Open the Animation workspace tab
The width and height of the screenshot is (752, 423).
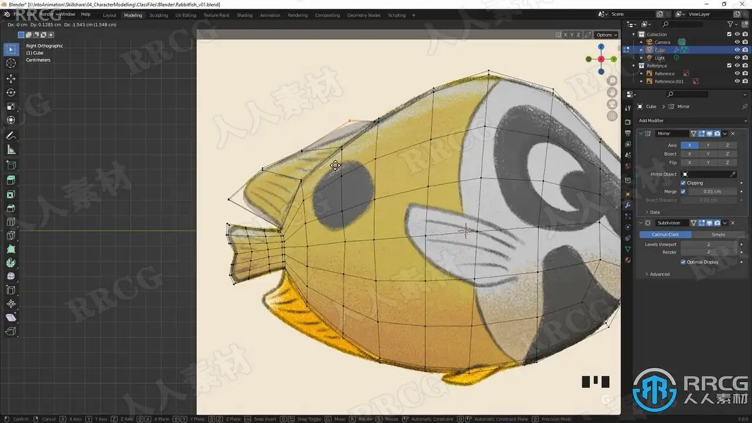point(270,15)
